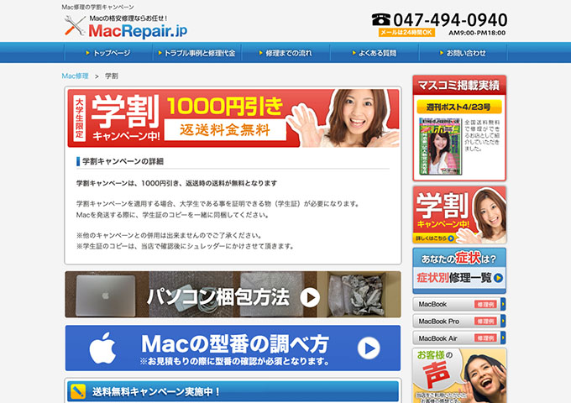571x403 pixels.
Task: Click play arrow on パソコン梱包方法 banner
Action: coord(310,297)
